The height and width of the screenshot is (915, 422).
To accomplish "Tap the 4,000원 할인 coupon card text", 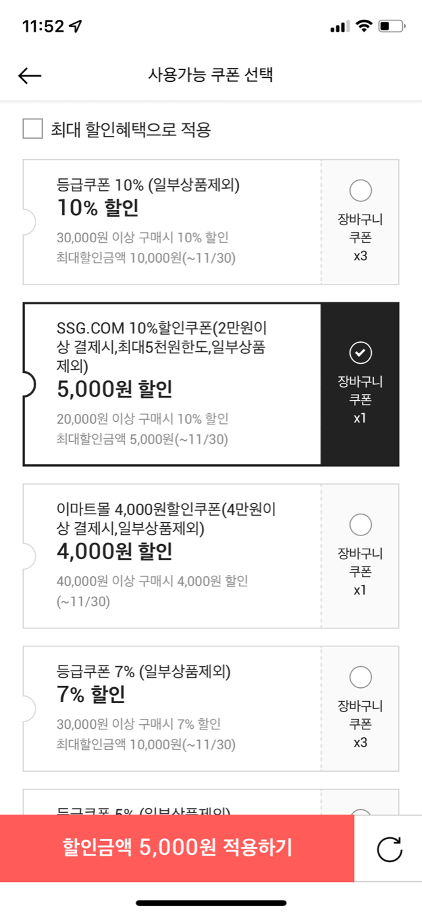I will point(115,551).
